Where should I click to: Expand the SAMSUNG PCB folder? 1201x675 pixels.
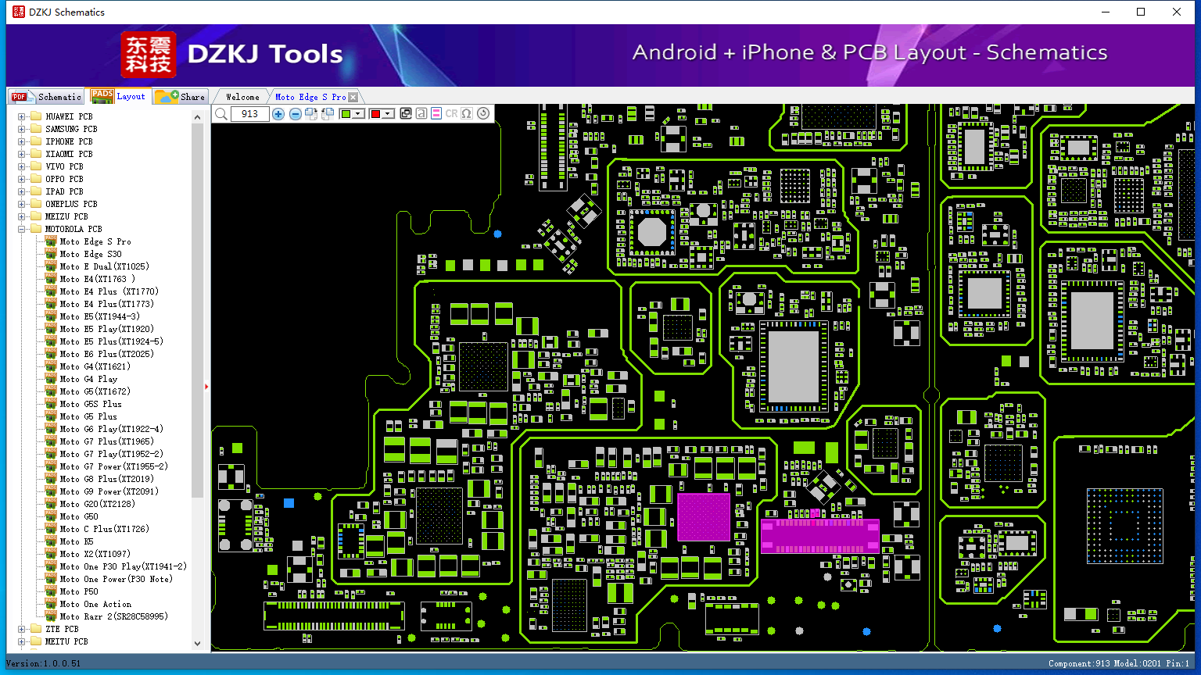[x=22, y=129]
